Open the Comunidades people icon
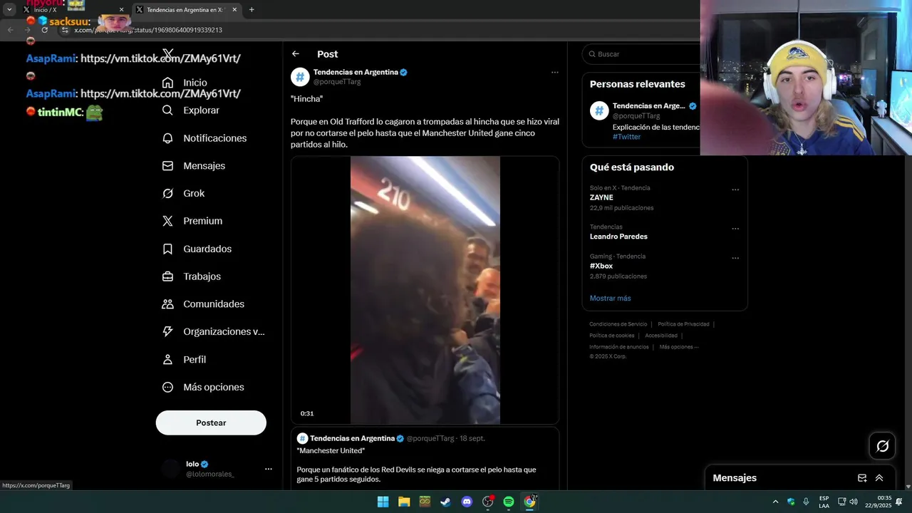Image resolution: width=912 pixels, height=513 pixels. (167, 304)
